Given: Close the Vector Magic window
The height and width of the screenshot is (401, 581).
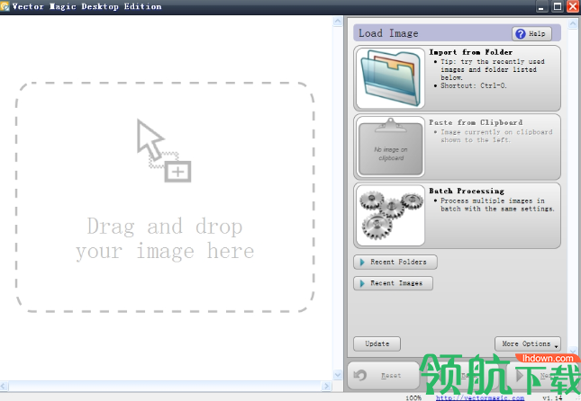Looking at the screenshot, I should 573,6.
